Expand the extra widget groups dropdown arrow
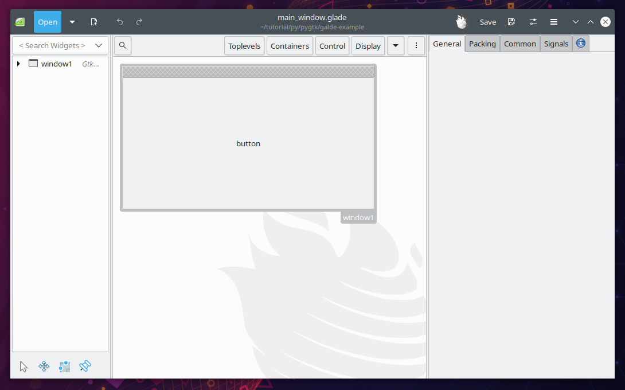The height and width of the screenshot is (390, 625). click(x=396, y=46)
